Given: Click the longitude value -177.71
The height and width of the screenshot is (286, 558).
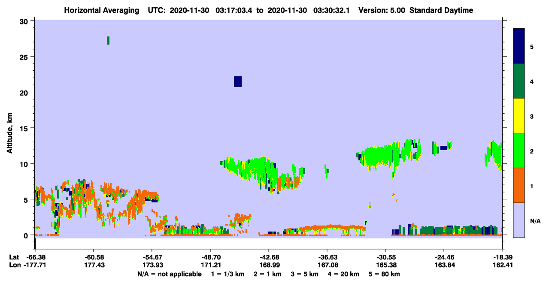Looking at the screenshot, I should click(x=35, y=265).
